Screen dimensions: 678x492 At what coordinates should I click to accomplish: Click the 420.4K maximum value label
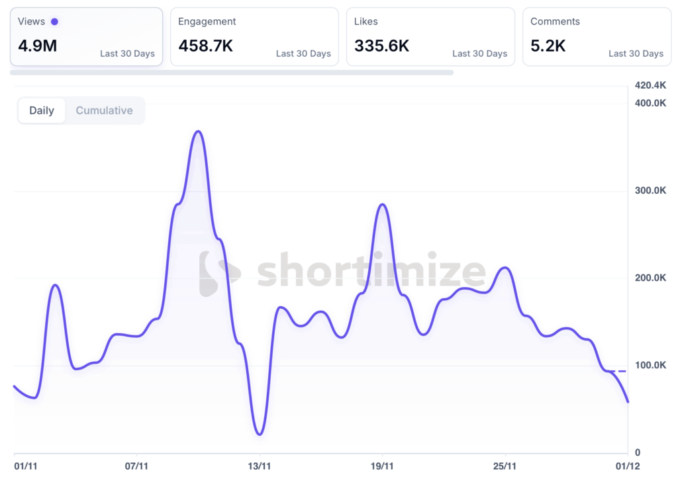click(x=650, y=85)
